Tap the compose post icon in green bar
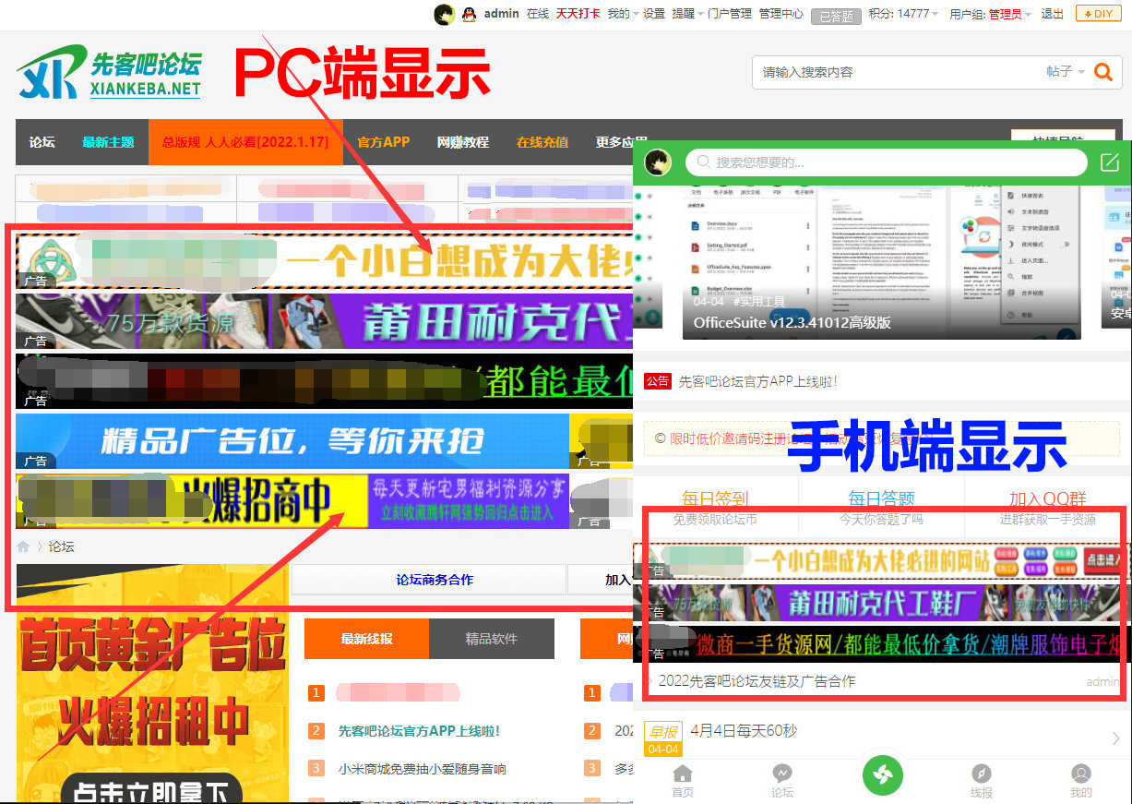1132x804 pixels. [x=1109, y=162]
